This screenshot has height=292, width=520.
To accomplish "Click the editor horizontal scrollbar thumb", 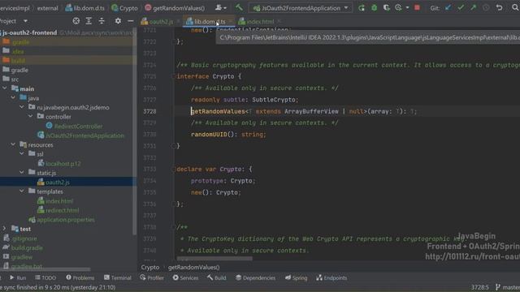I will 214,259.
